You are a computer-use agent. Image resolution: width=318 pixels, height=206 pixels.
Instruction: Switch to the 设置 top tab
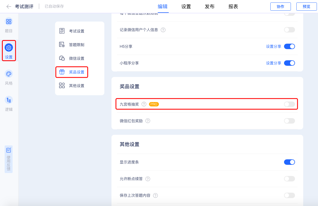click(x=186, y=7)
